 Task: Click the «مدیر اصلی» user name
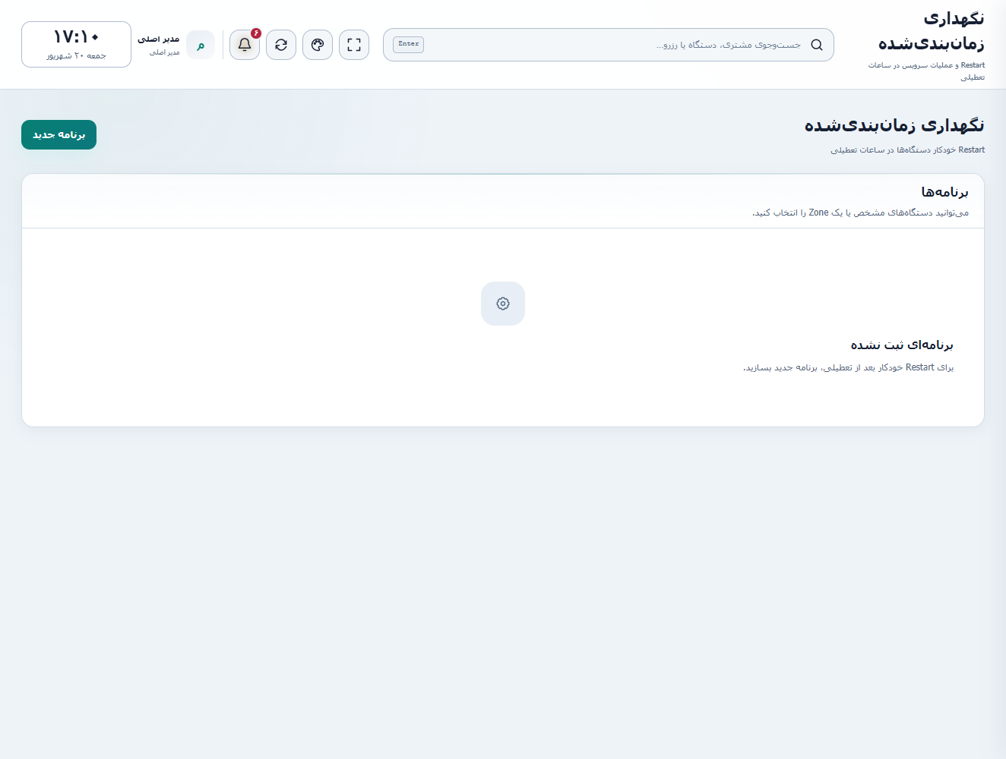pyautogui.click(x=159, y=39)
